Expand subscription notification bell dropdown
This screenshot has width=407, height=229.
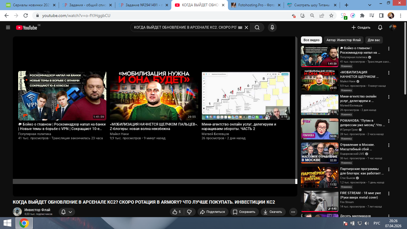(x=67, y=212)
